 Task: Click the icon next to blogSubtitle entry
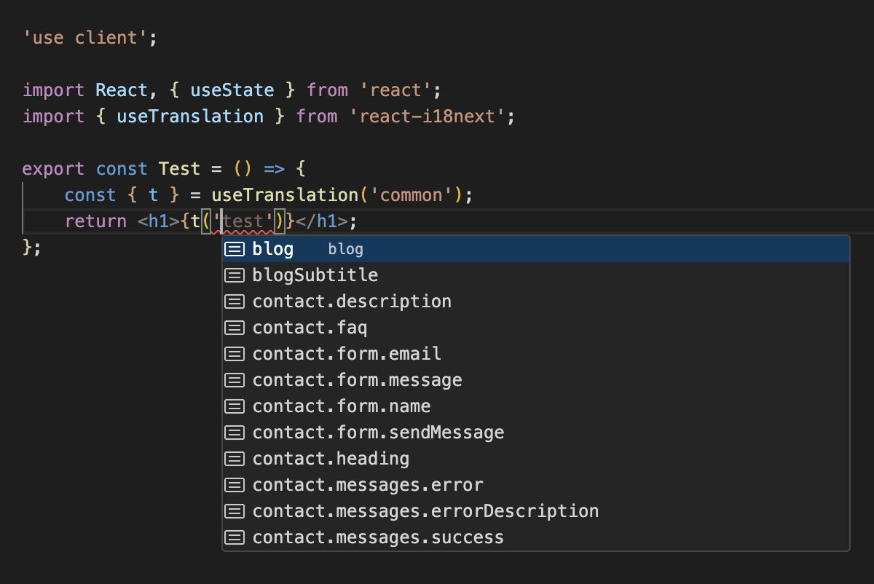(235, 275)
